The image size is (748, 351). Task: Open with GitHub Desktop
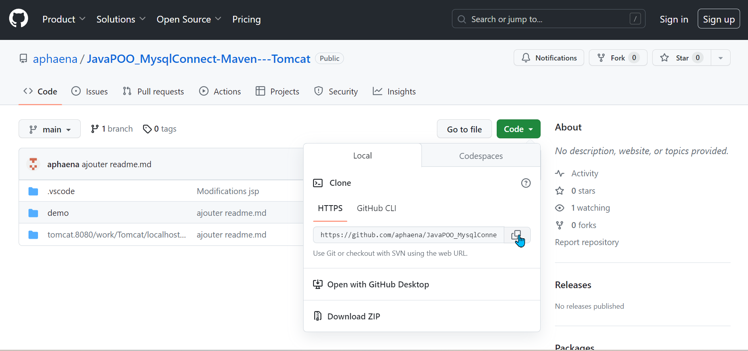click(378, 285)
